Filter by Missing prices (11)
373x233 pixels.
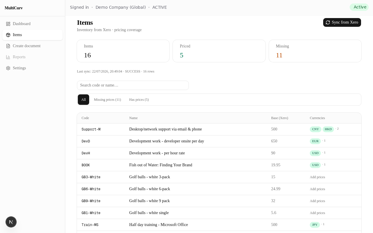(x=107, y=100)
